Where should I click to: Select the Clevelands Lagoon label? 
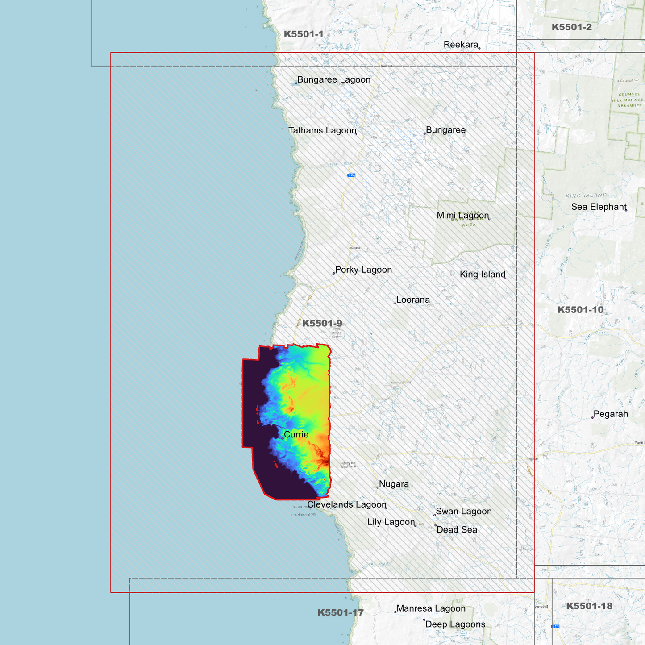(x=347, y=504)
